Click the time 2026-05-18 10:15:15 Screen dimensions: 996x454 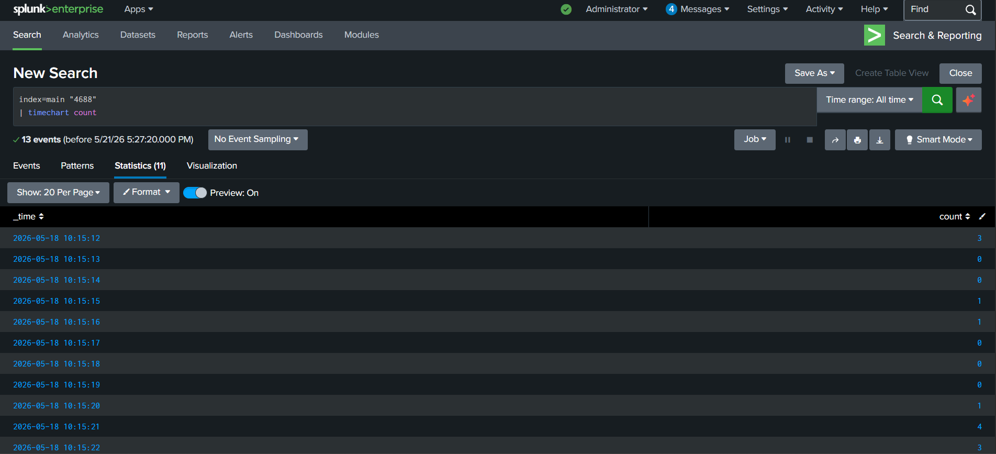click(57, 301)
